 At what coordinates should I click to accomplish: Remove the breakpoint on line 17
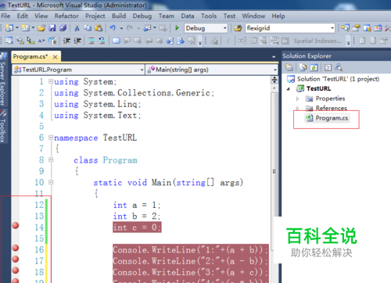(16, 259)
